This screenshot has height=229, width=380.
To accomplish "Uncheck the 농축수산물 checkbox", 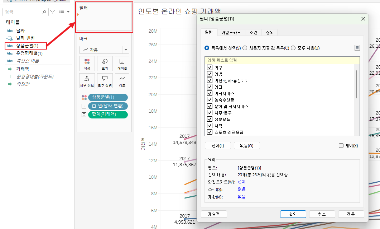I will tap(210, 100).
